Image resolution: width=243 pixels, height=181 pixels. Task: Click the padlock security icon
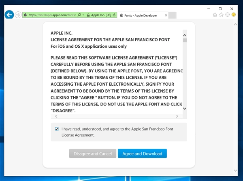(88, 15)
